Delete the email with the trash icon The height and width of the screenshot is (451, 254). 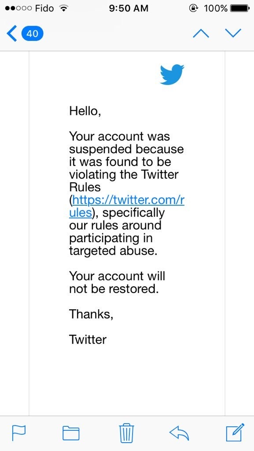point(126,433)
